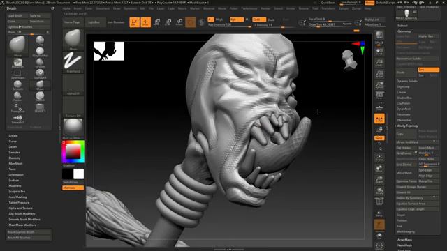Click the Actual size icon on right shelf
Image resolution: width=447 pixels, height=251 pixels.
point(379,74)
